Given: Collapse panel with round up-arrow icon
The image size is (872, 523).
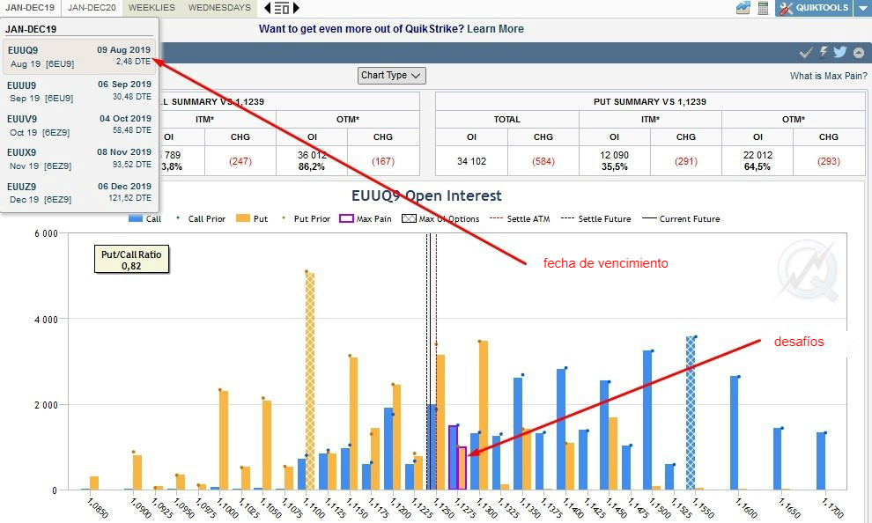Looking at the screenshot, I should pyautogui.click(x=858, y=53).
